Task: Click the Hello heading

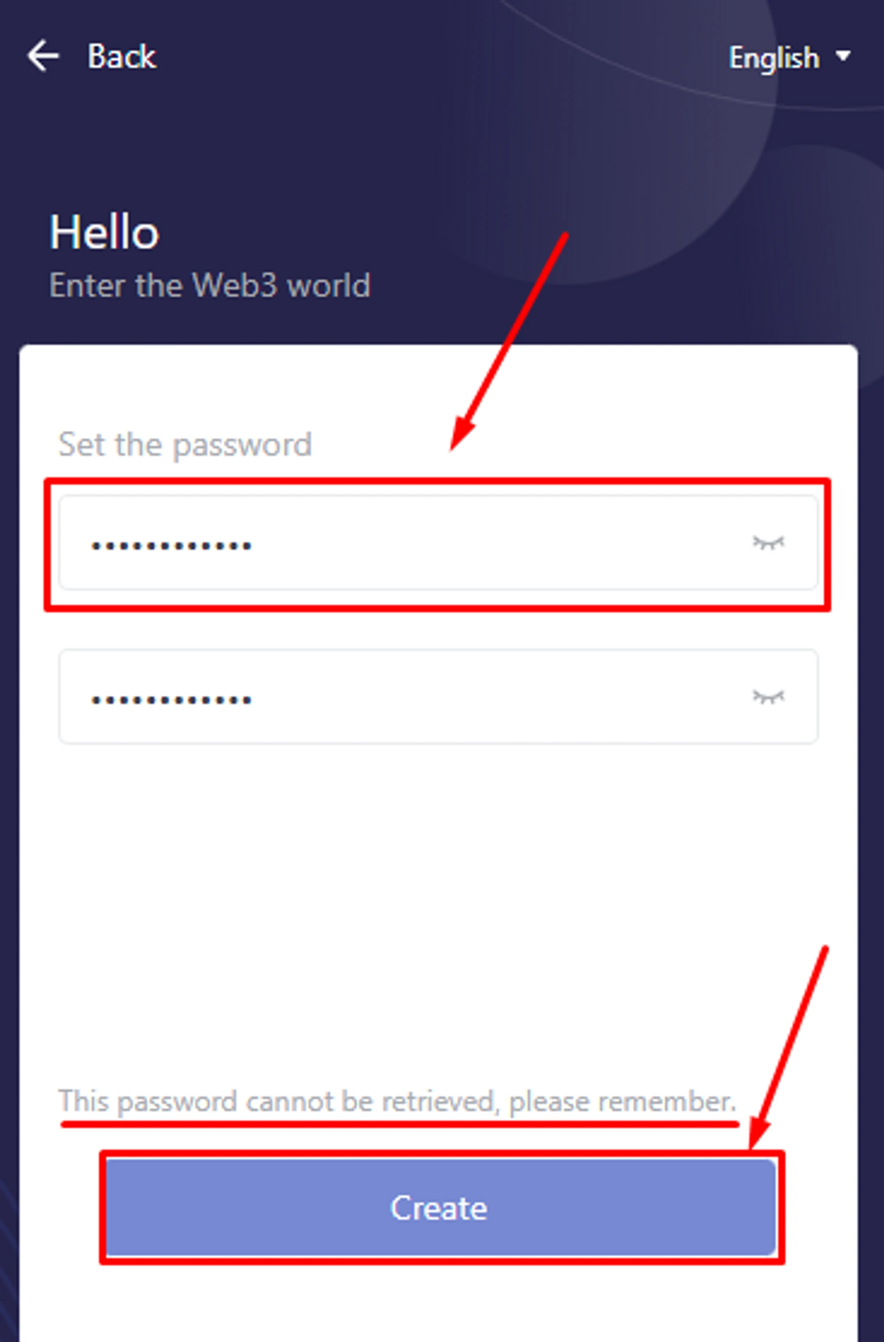Action: pos(104,232)
